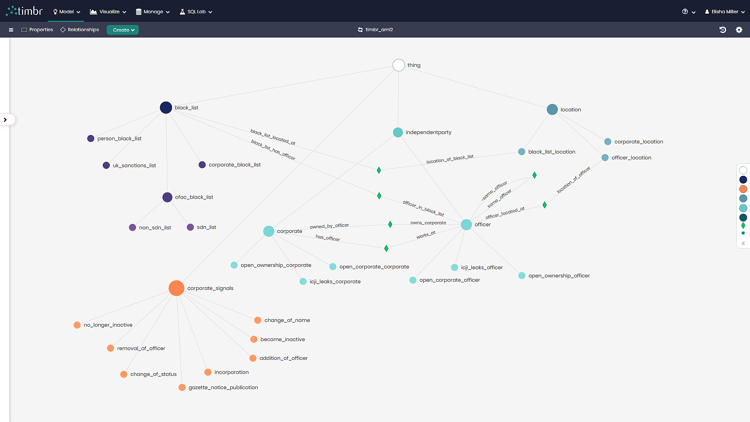Screen dimensions: 750x422
Task: Select the corporate_black_list node
Action: [202, 165]
